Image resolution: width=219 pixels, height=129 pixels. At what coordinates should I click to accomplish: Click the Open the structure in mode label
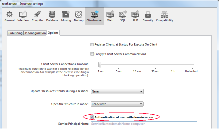70,104
